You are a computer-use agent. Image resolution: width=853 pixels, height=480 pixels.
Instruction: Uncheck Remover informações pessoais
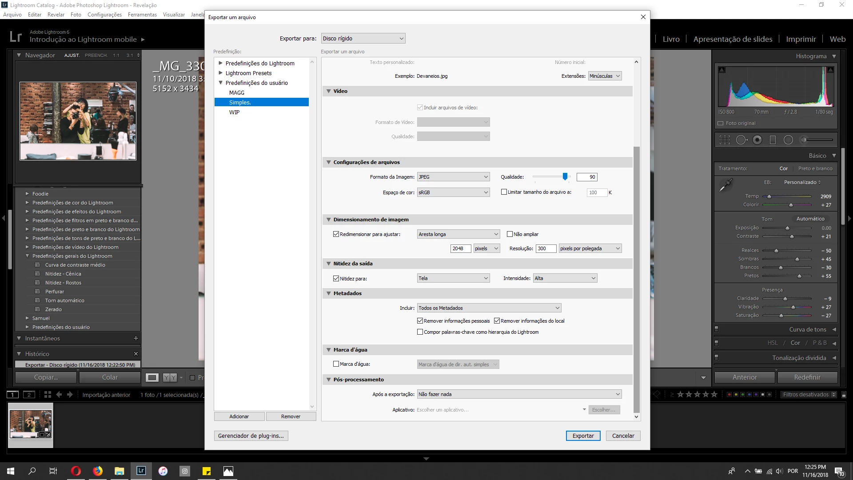coord(420,321)
